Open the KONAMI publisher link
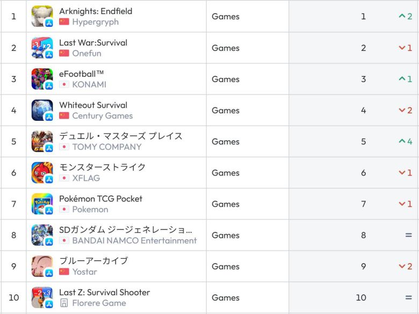The image size is (419, 314). 89,84
